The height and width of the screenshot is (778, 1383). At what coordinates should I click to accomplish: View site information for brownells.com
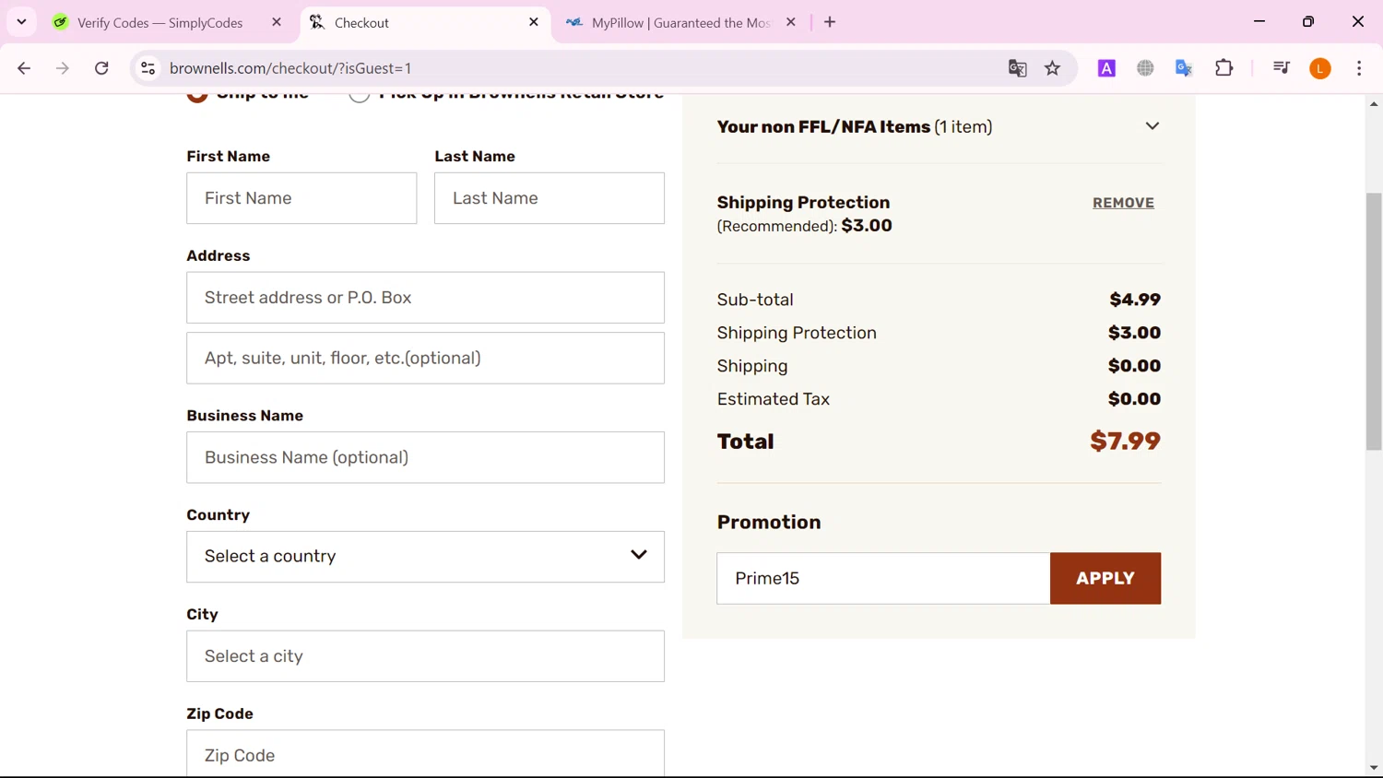pyautogui.click(x=148, y=68)
